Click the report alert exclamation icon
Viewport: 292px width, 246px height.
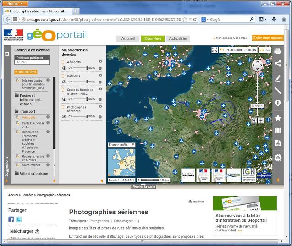[x=278, y=104]
